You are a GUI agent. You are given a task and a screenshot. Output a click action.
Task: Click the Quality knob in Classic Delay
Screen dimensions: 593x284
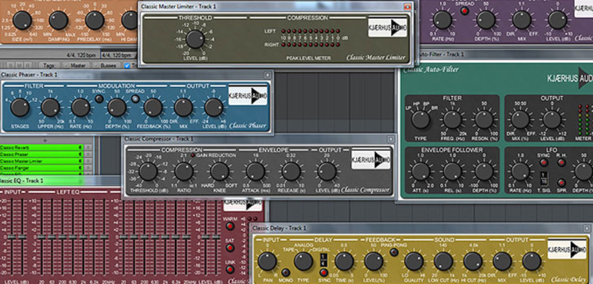(x=413, y=261)
